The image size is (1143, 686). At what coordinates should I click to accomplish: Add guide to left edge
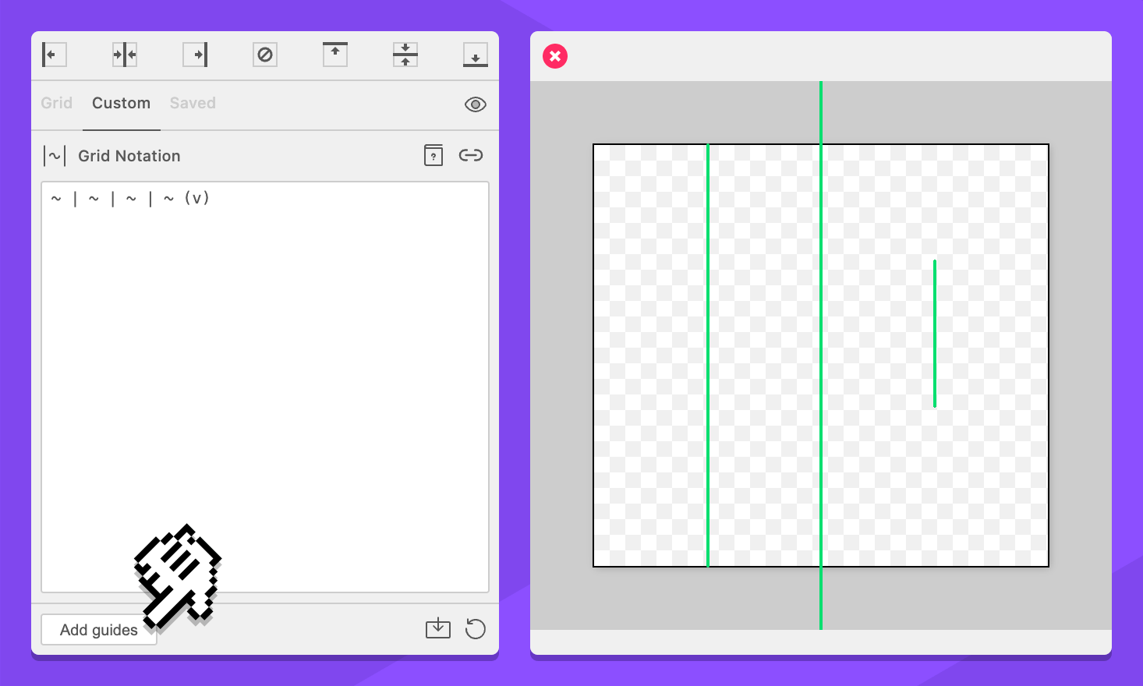(54, 55)
